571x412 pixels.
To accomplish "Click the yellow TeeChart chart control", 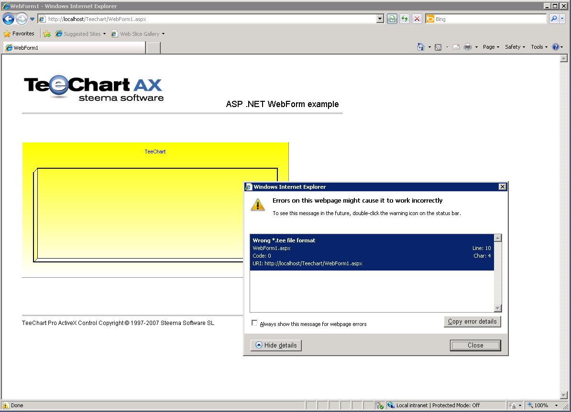I will pos(132,209).
